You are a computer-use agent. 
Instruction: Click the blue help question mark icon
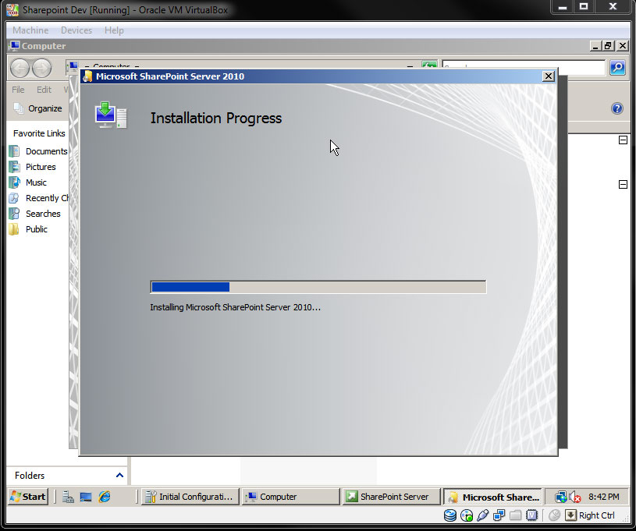click(617, 108)
